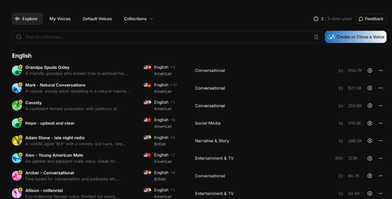This screenshot has width=392, height=199.
Task: Add Allison - millennial voice with plus icon
Action: click(x=370, y=193)
